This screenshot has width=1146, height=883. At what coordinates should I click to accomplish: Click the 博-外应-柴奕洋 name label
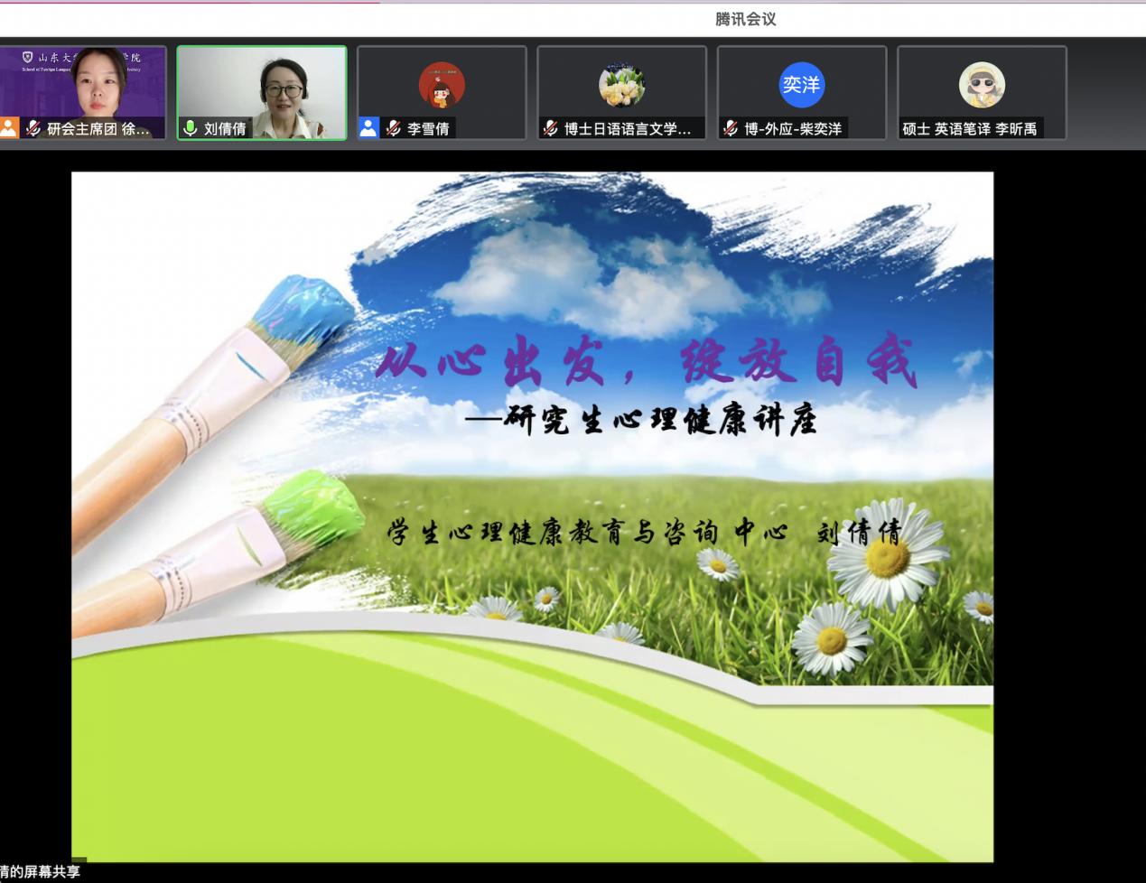pyautogui.click(x=793, y=129)
